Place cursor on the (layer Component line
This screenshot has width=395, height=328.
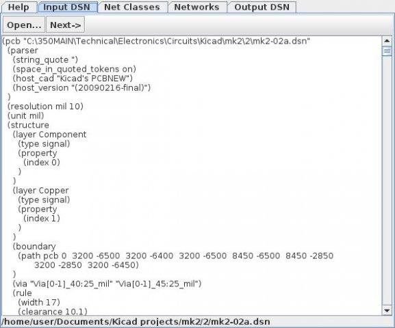click(49, 135)
